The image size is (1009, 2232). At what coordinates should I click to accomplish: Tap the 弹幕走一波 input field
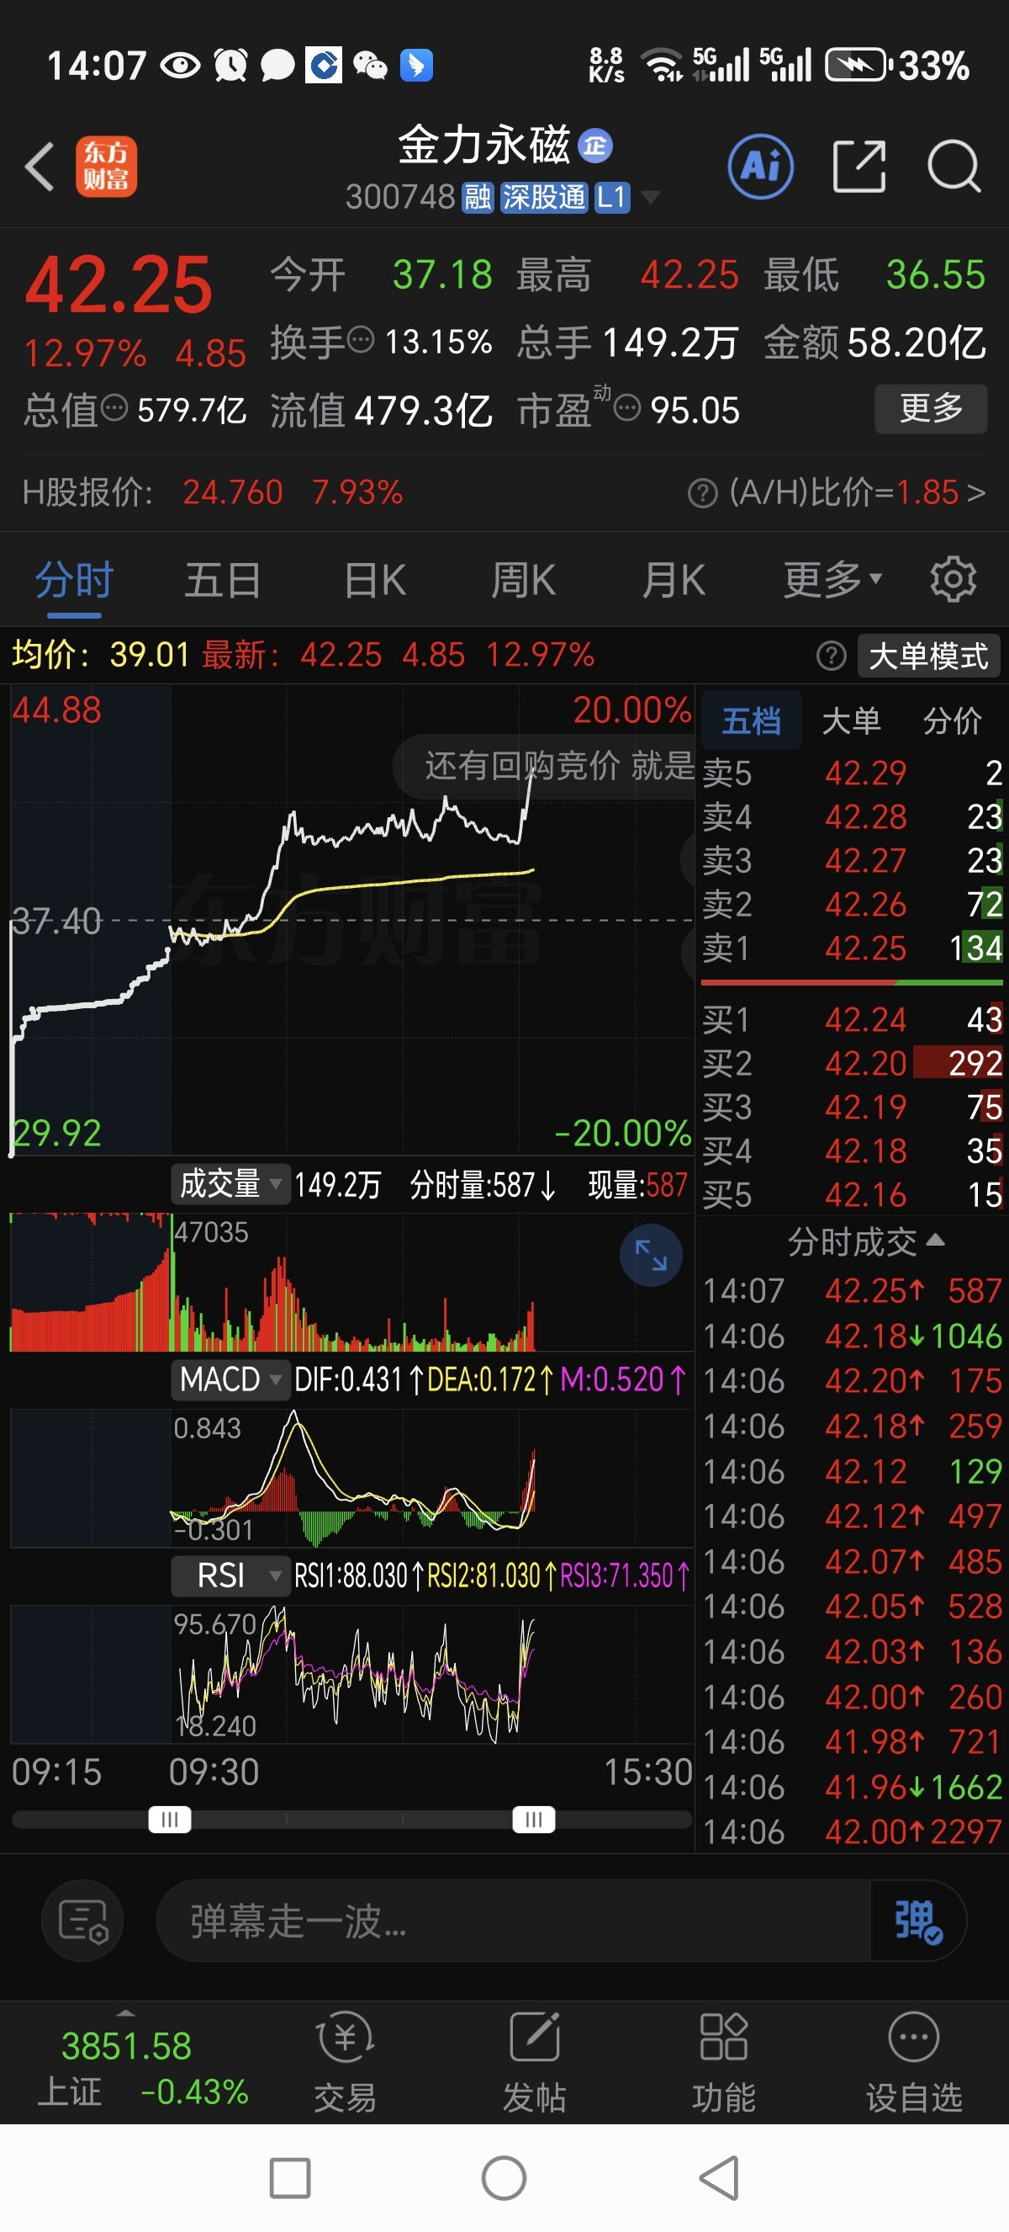click(x=513, y=1921)
